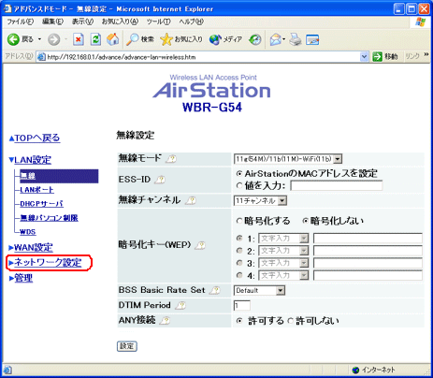433x378 pixels.
Task: Click the status bar page icon
Action: [x=7, y=370]
